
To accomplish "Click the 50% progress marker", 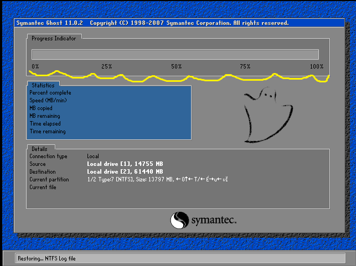I will (176, 66).
